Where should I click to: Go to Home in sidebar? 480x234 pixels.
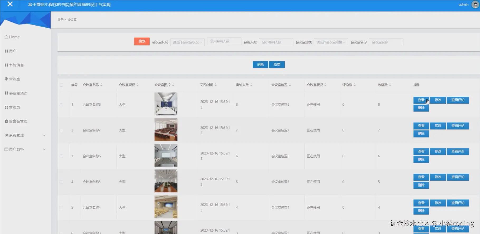click(x=12, y=37)
